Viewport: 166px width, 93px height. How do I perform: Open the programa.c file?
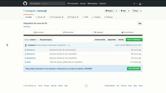coord(31,58)
